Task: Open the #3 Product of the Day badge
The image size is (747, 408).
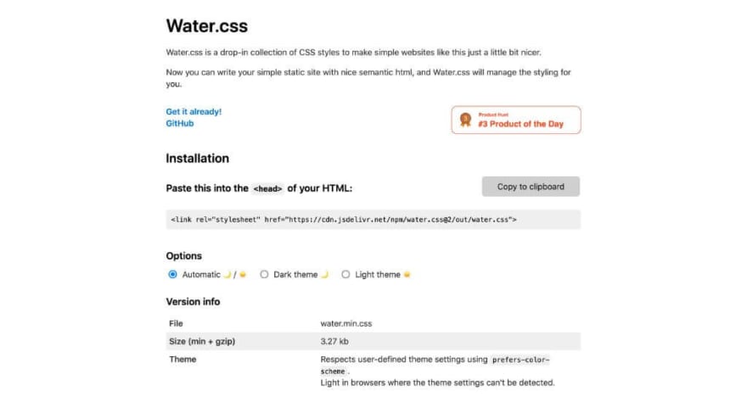Action: 516,120
